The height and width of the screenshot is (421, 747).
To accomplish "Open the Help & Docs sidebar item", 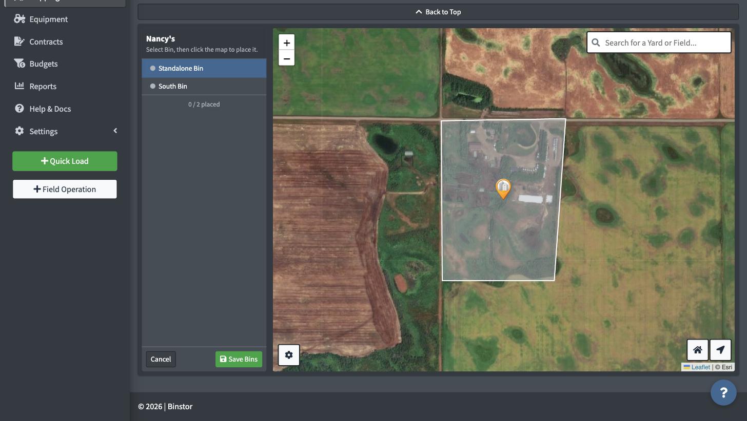I will (x=50, y=109).
